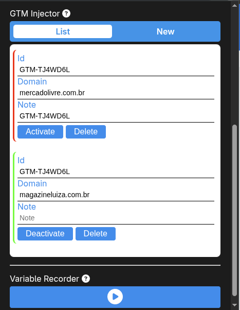
Task: Click the vertical scrollbar thumb
Action: point(234,210)
